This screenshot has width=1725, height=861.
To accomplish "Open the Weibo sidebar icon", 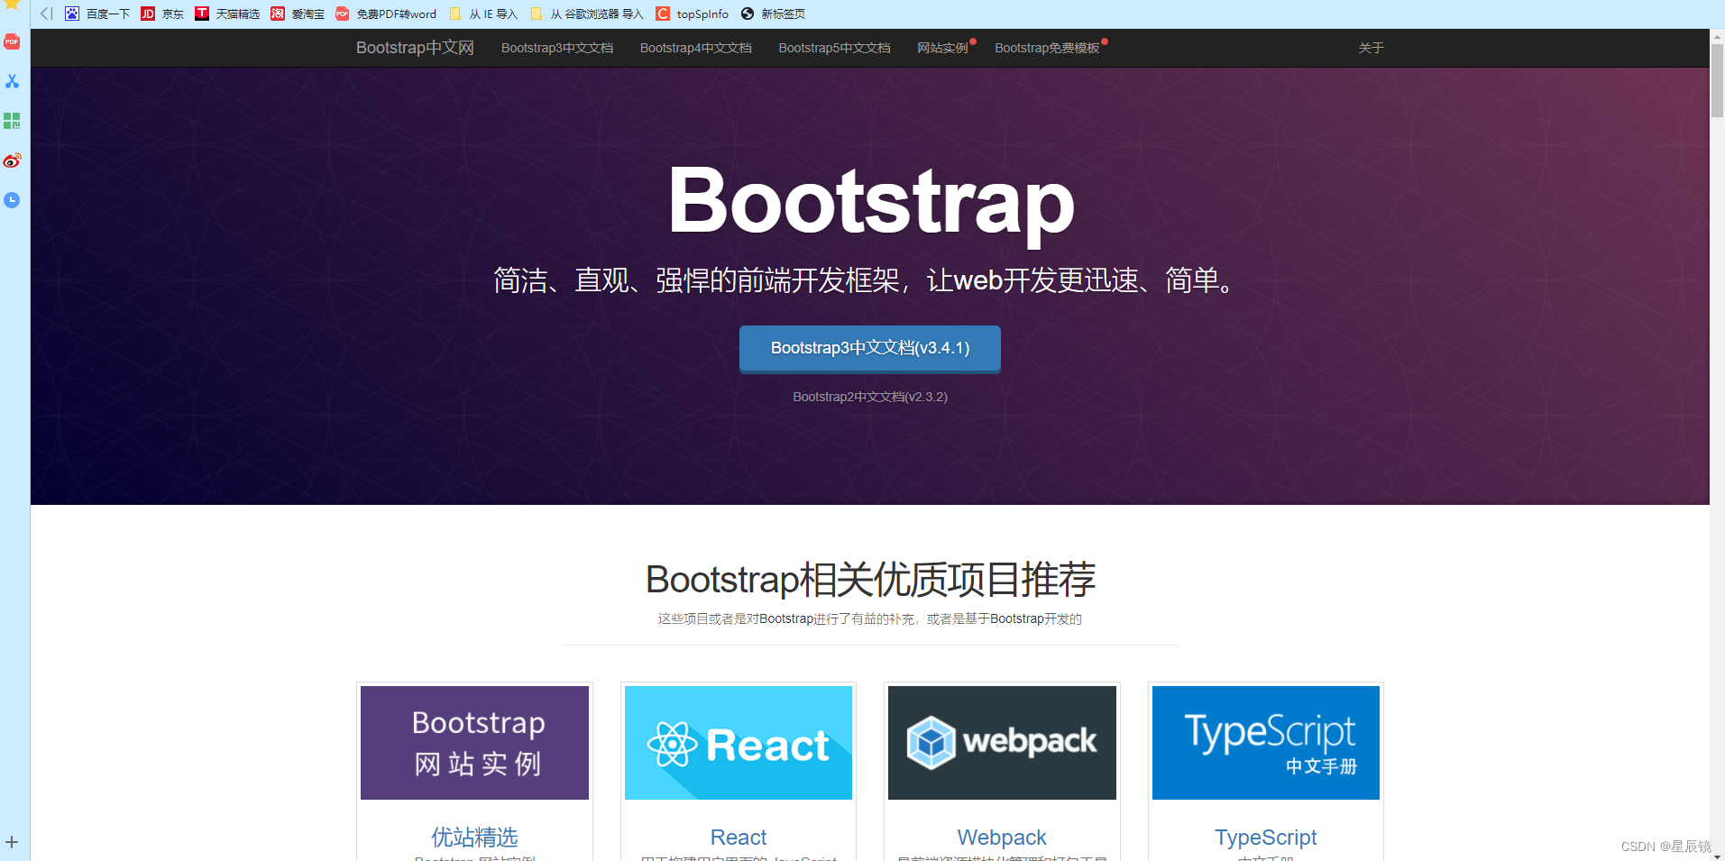I will point(12,160).
